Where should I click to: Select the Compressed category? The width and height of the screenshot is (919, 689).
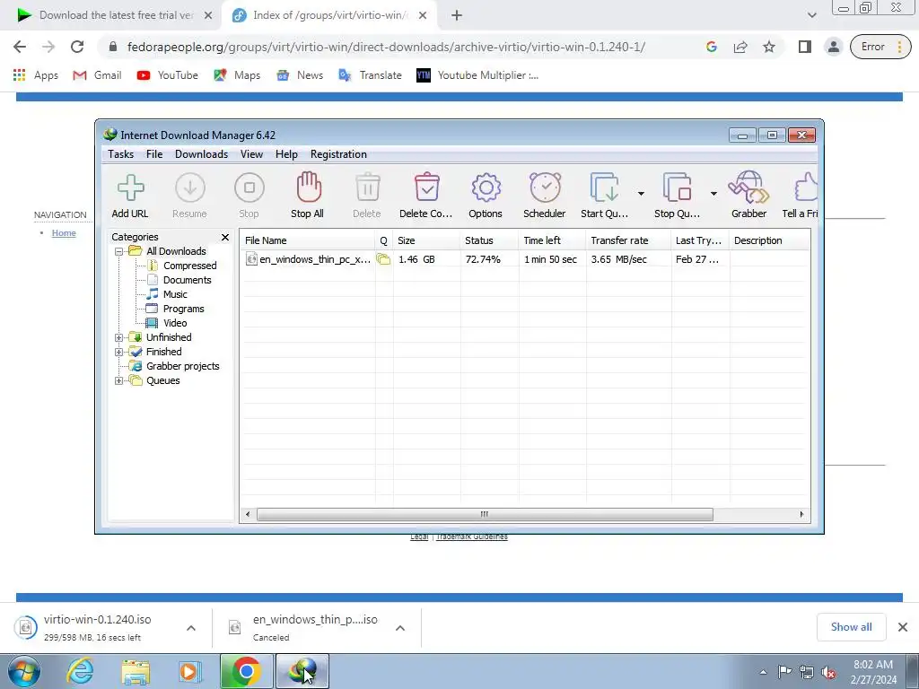tap(190, 266)
